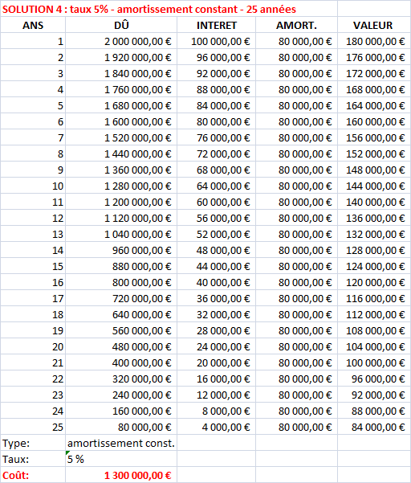This screenshot has height=483, width=411.
Task: Select the cell showing 960 000,00 €
Action: (x=121, y=250)
